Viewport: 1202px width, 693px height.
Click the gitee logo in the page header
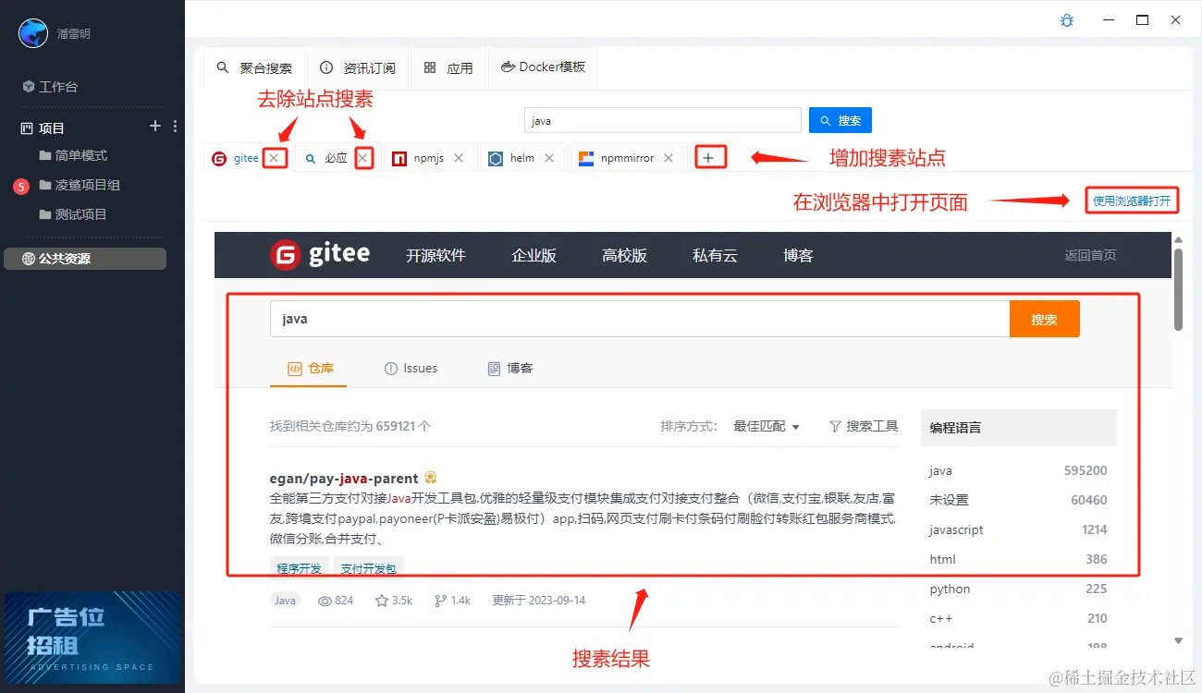pyautogui.click(x=320, y=255)
